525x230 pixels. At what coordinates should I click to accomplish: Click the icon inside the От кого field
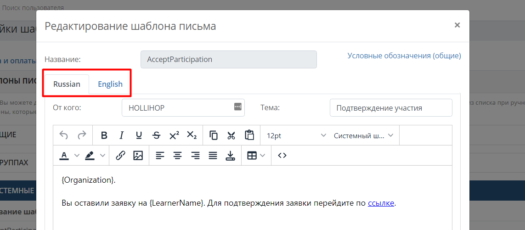coord(237,107)
